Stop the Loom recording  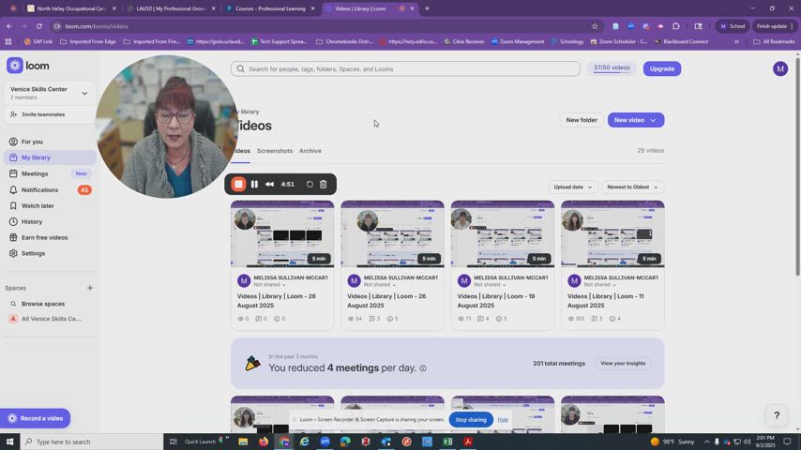click(238, 184)
